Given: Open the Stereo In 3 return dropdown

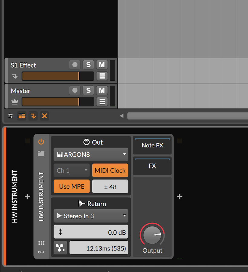Looking at the screenshot, I should coord(91,216).
